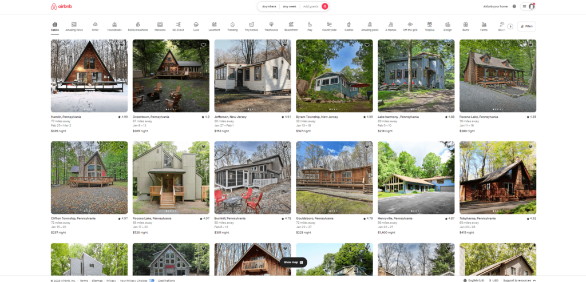The height and width of the screenshot is (282, 586).
Task: Choose the Trending flame icon category
Action: [232, 24]
